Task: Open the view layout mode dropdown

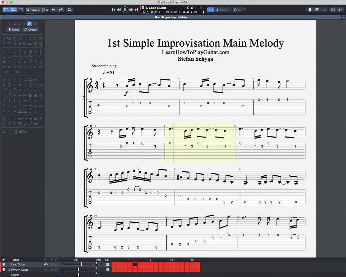Action: tap(45, 10)
